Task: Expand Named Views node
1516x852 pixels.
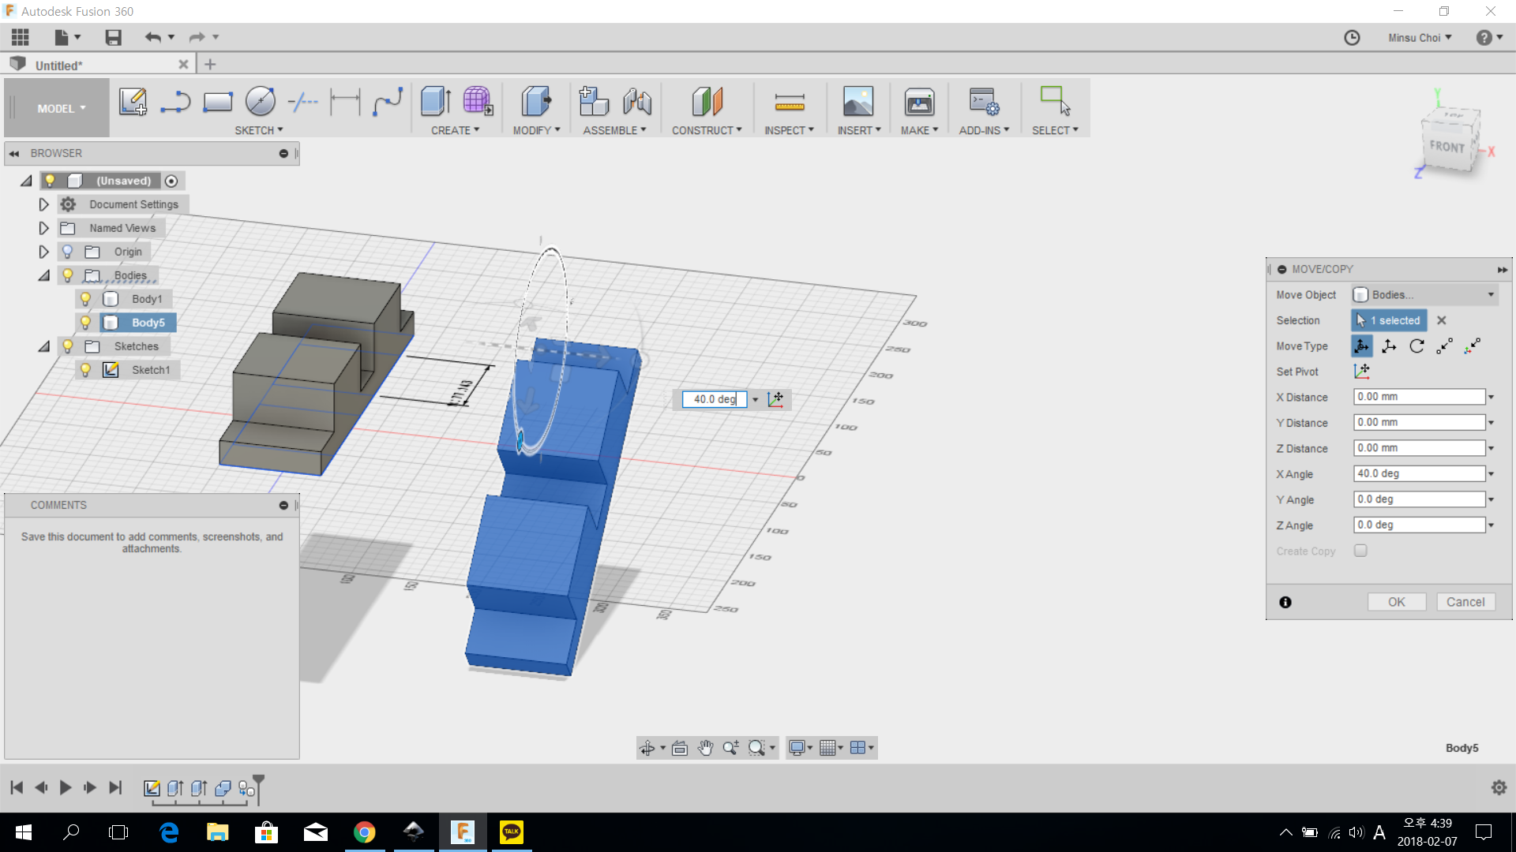Action: 43,228
